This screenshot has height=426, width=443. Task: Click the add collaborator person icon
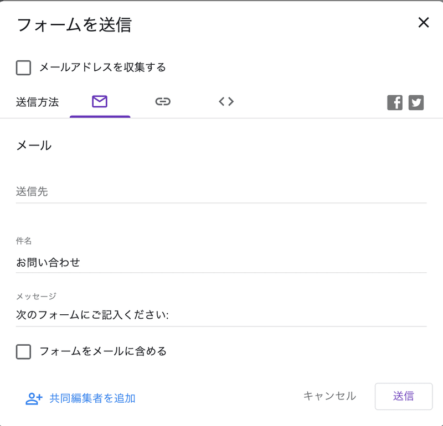point(34,399)
